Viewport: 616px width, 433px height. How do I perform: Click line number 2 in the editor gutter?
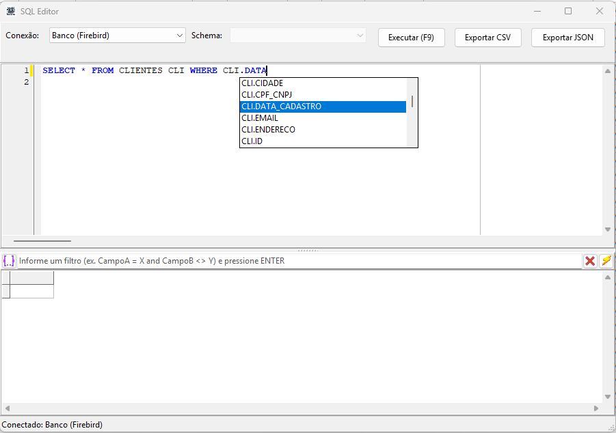[x=26, y=82]
